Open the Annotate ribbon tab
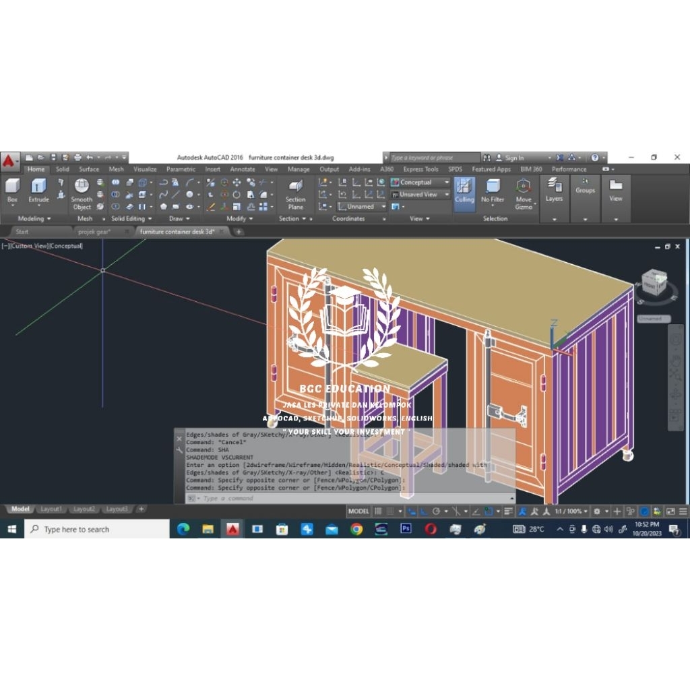Image resolution: width=690 pixels, height=690 pixels. tap(243, 169)
